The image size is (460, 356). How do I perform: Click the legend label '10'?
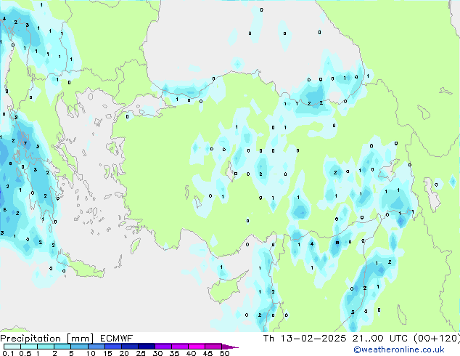91,353
